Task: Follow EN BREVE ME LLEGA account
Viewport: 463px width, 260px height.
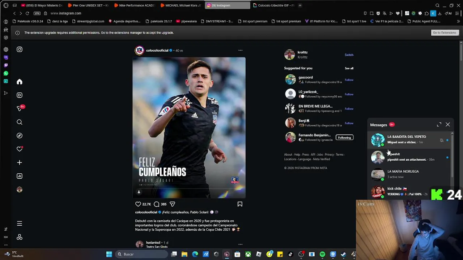Action: [349, 109]
